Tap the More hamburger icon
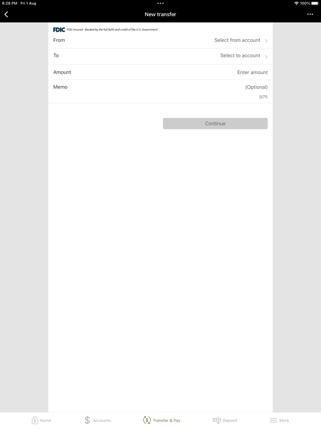The width and height of the screenshot is (321, 428). pos(273,420)
